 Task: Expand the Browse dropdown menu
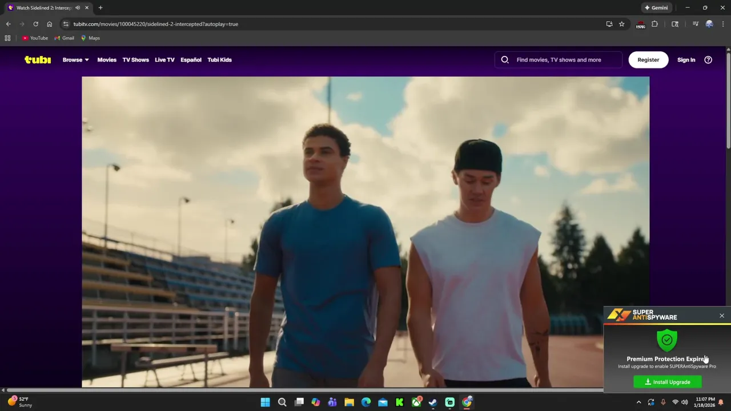[75, 59]
